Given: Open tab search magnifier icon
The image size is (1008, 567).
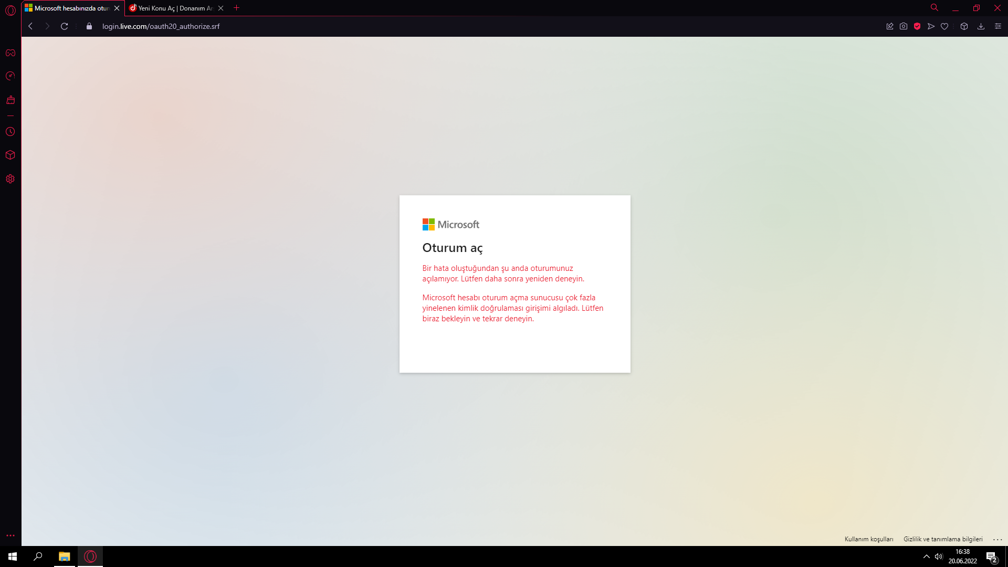Looking at the screenshot, I should 934,8.
